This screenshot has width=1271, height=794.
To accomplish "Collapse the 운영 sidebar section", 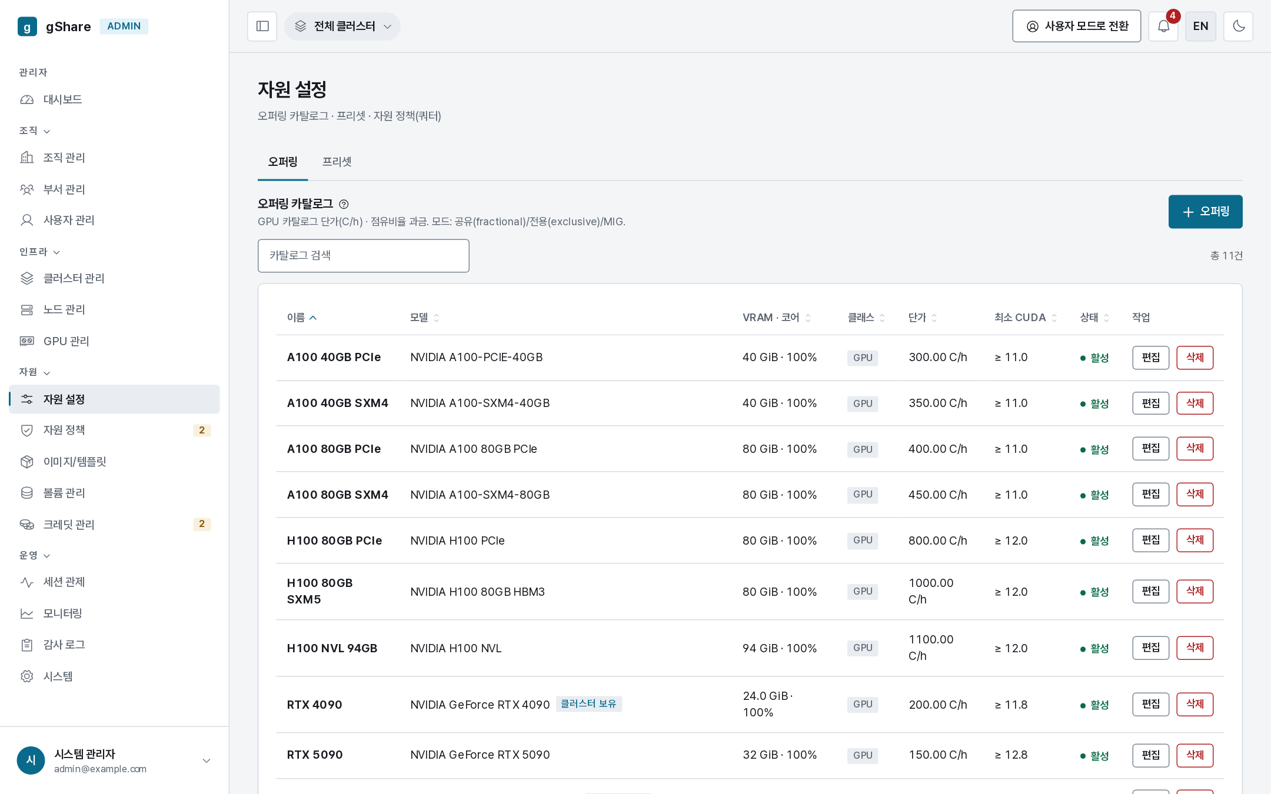I will 35,555.
